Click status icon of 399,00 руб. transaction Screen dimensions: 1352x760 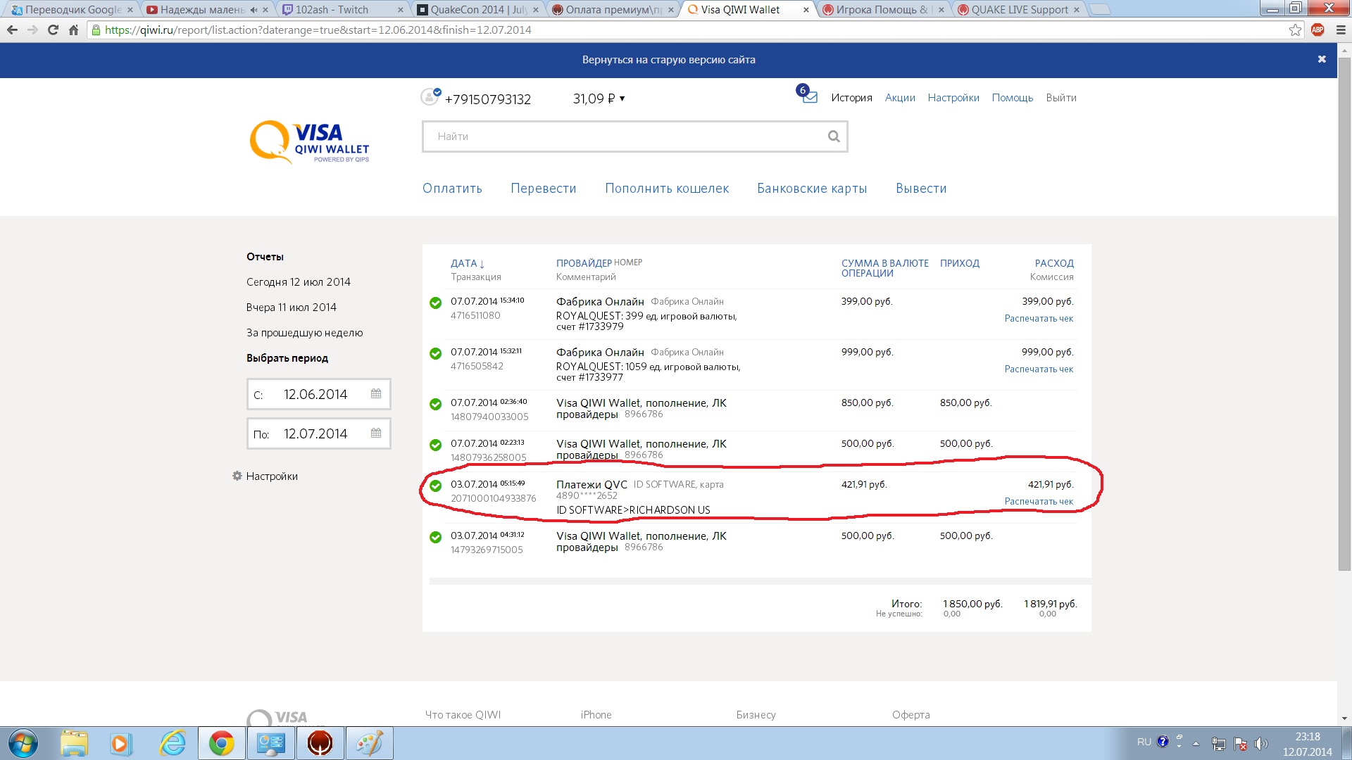435,303
